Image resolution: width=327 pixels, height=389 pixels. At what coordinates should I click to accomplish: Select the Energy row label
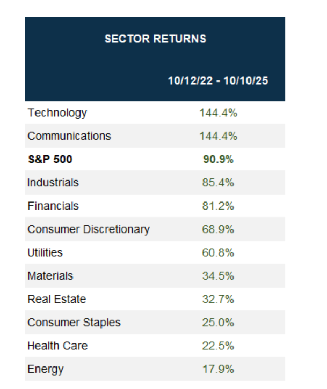(x=46, y=369)
